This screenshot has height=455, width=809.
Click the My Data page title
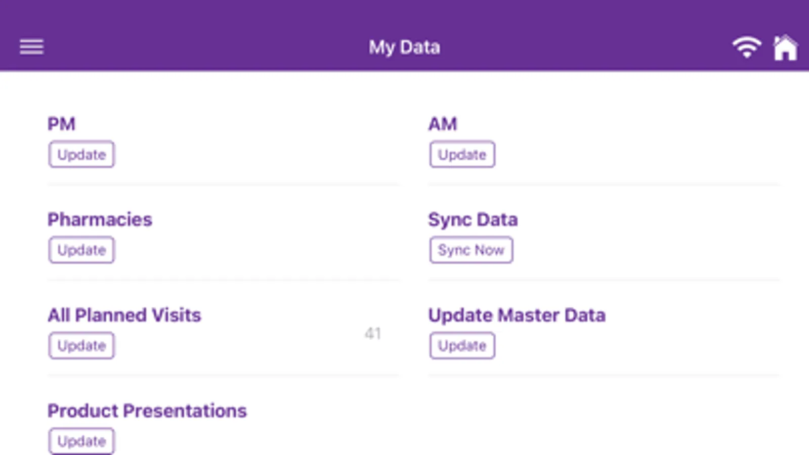(404, 47)
